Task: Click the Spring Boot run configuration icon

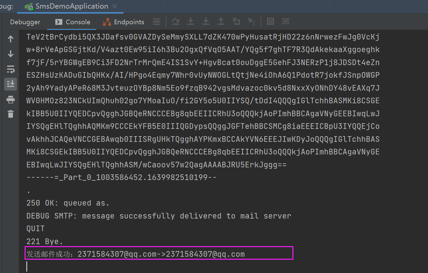Action: pyautogui.click(x=29, y=6)
